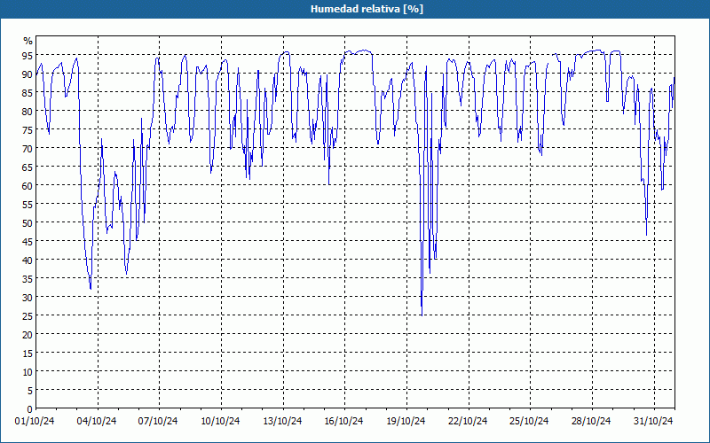The width and height of the screenshot is (710, 443).
Task: Select the 40 value on the Y axis
Action: [x=28, y=260]
